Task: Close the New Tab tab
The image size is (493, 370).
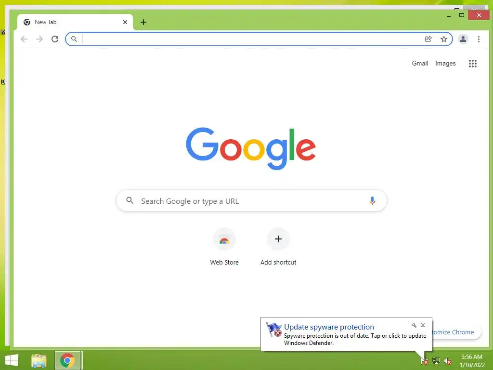Action: [x=125, y=22]
